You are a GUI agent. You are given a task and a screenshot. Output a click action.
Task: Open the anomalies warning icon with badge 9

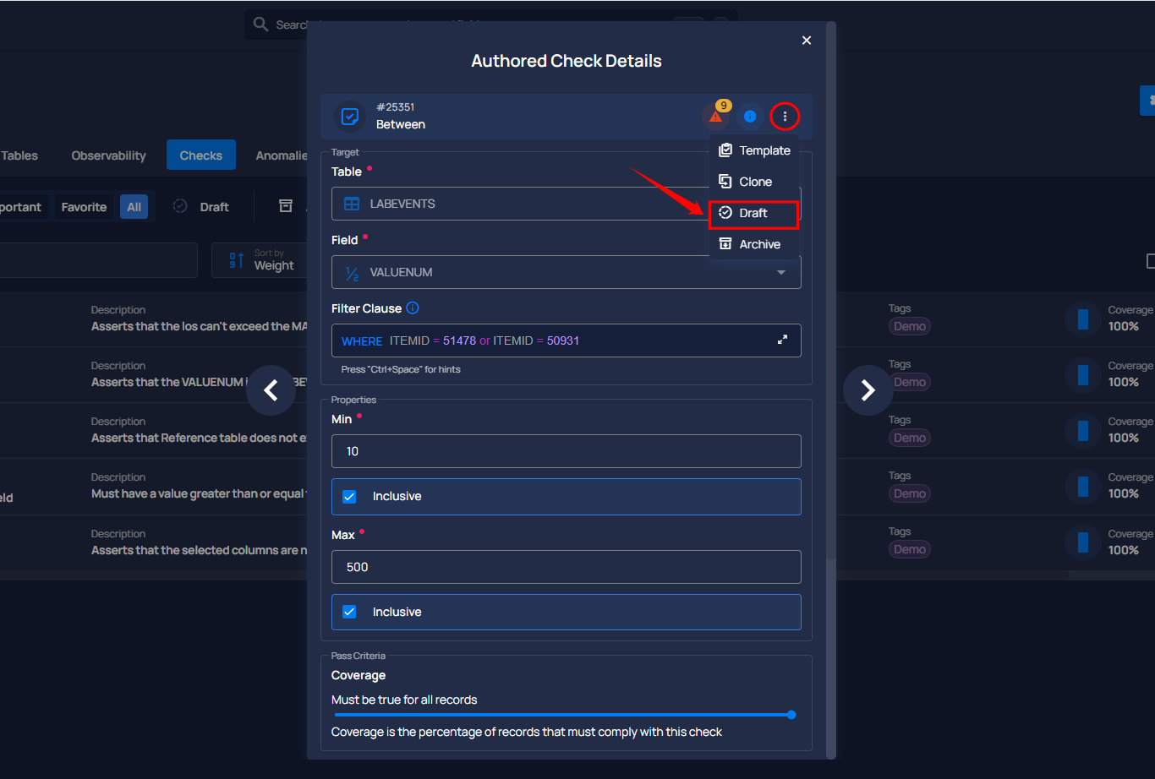[716, 116]
